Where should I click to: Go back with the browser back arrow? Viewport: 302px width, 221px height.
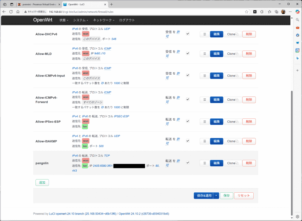pos(4,12)
